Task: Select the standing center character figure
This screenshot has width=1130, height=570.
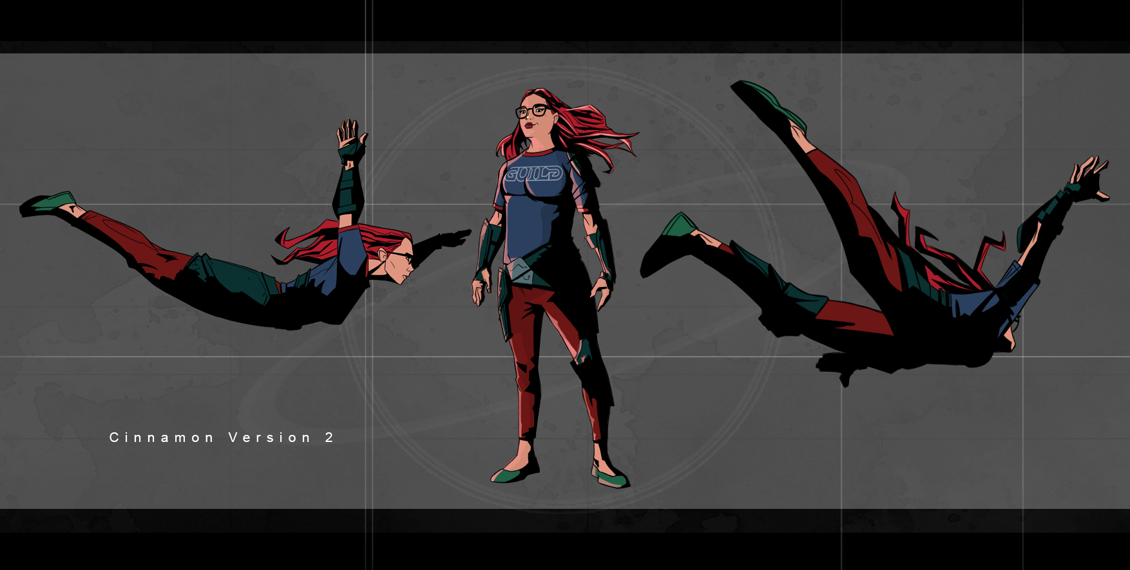Action: pos(554,288)
